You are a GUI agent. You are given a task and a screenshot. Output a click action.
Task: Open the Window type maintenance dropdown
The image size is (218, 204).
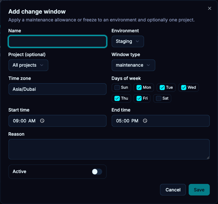click(133, 65)
